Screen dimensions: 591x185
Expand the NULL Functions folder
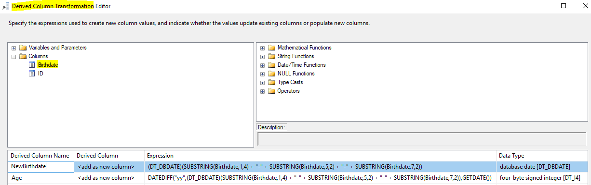click(262, 74)
